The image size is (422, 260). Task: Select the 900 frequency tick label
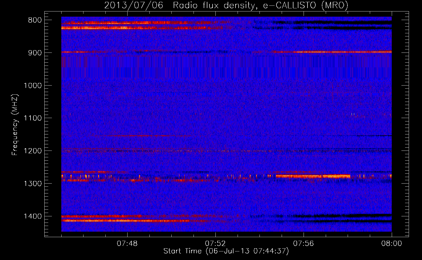coord(35,53)
